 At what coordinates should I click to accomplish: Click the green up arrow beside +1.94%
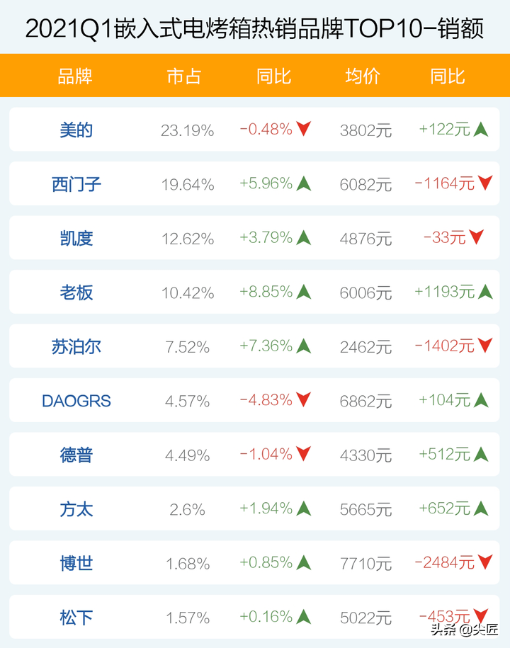pos(303,508)
